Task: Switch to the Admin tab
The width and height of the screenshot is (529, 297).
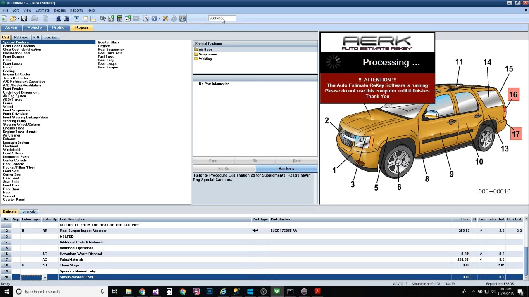Action: [x=11, y=28]
